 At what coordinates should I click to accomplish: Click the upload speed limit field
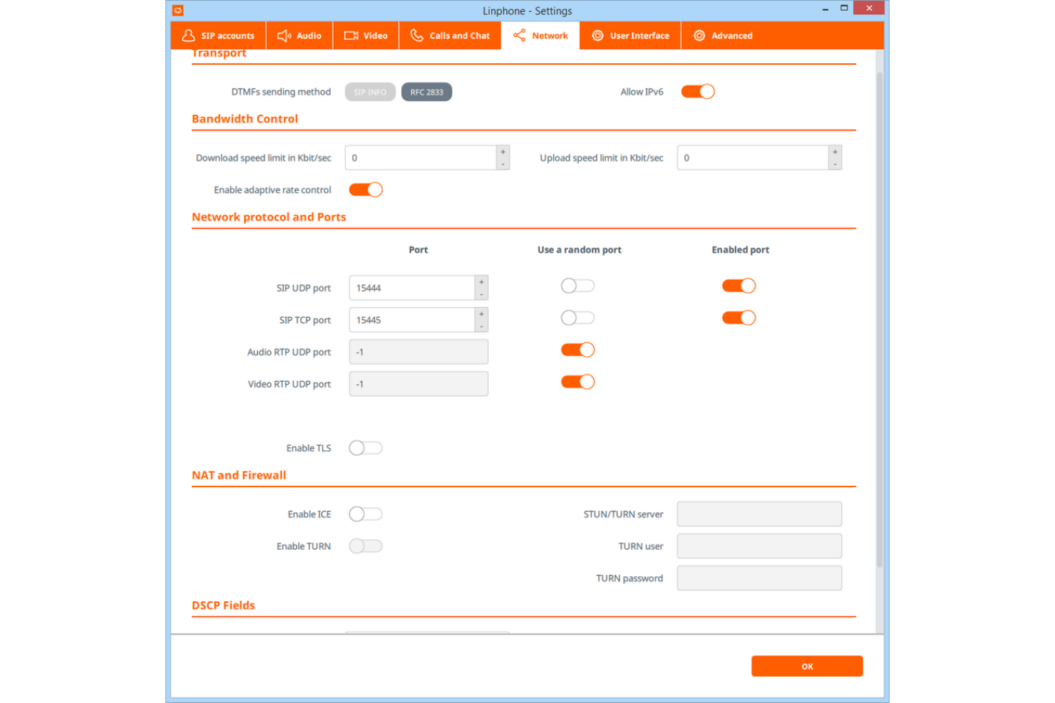pos(753,157)
